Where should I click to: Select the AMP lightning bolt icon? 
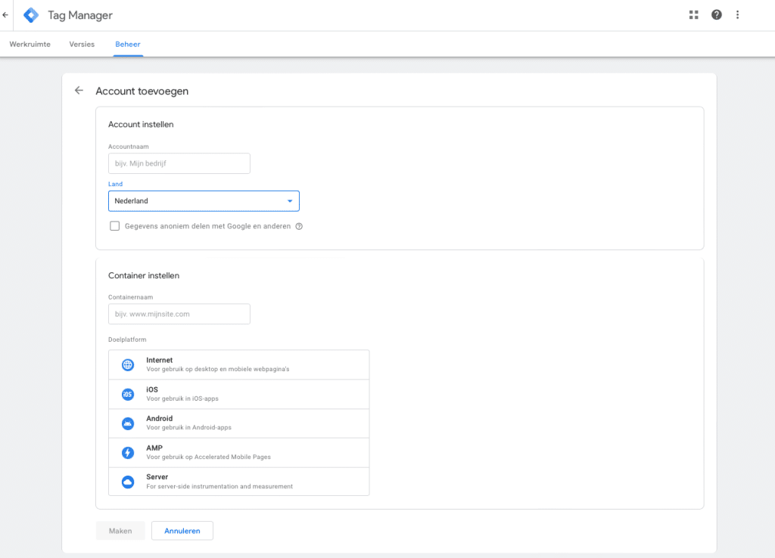pyautogui.click(x=128, y=452)
